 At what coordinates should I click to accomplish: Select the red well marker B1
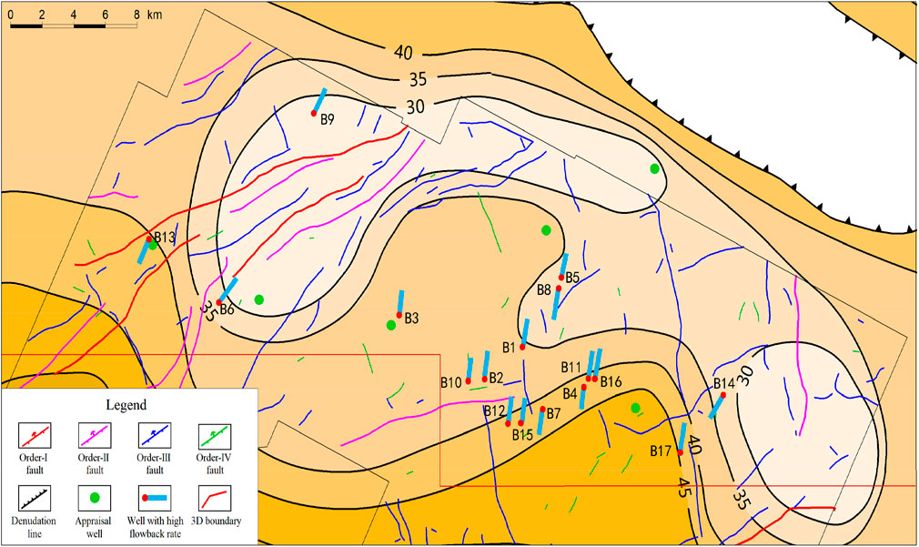pos(522,347)
